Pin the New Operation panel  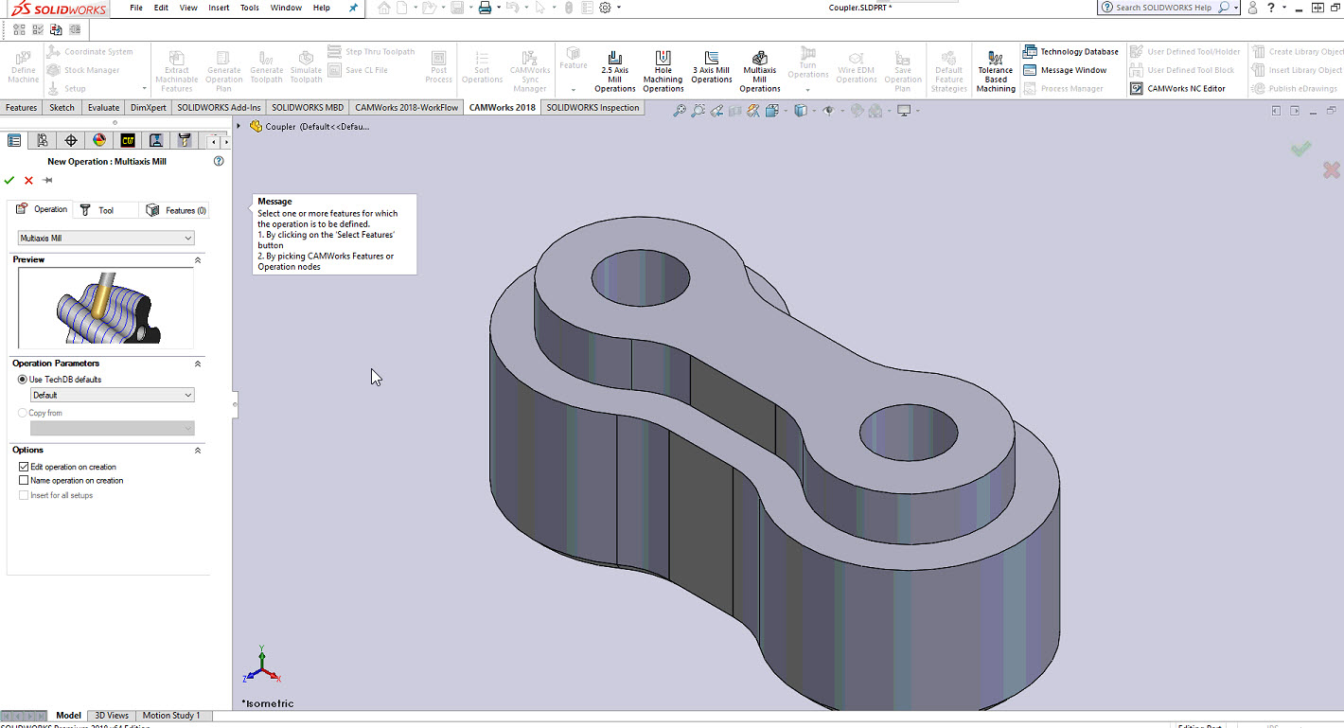pyautogui.click(x=47, y=180)
